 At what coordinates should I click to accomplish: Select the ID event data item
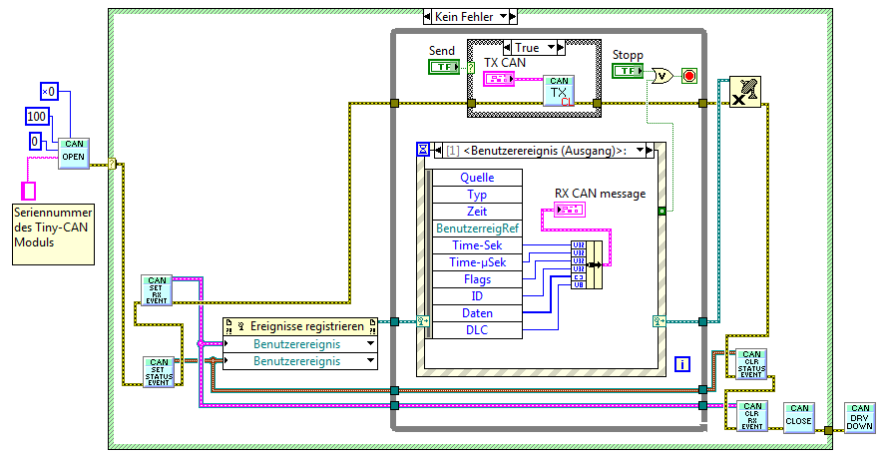tap(477, 296)
